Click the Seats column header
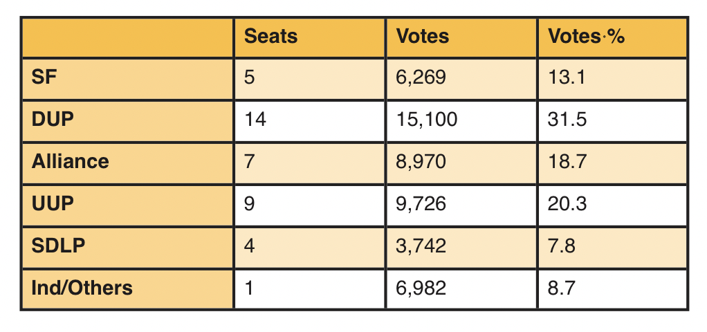This screenshot has width=707, height=332. point(271,37)
